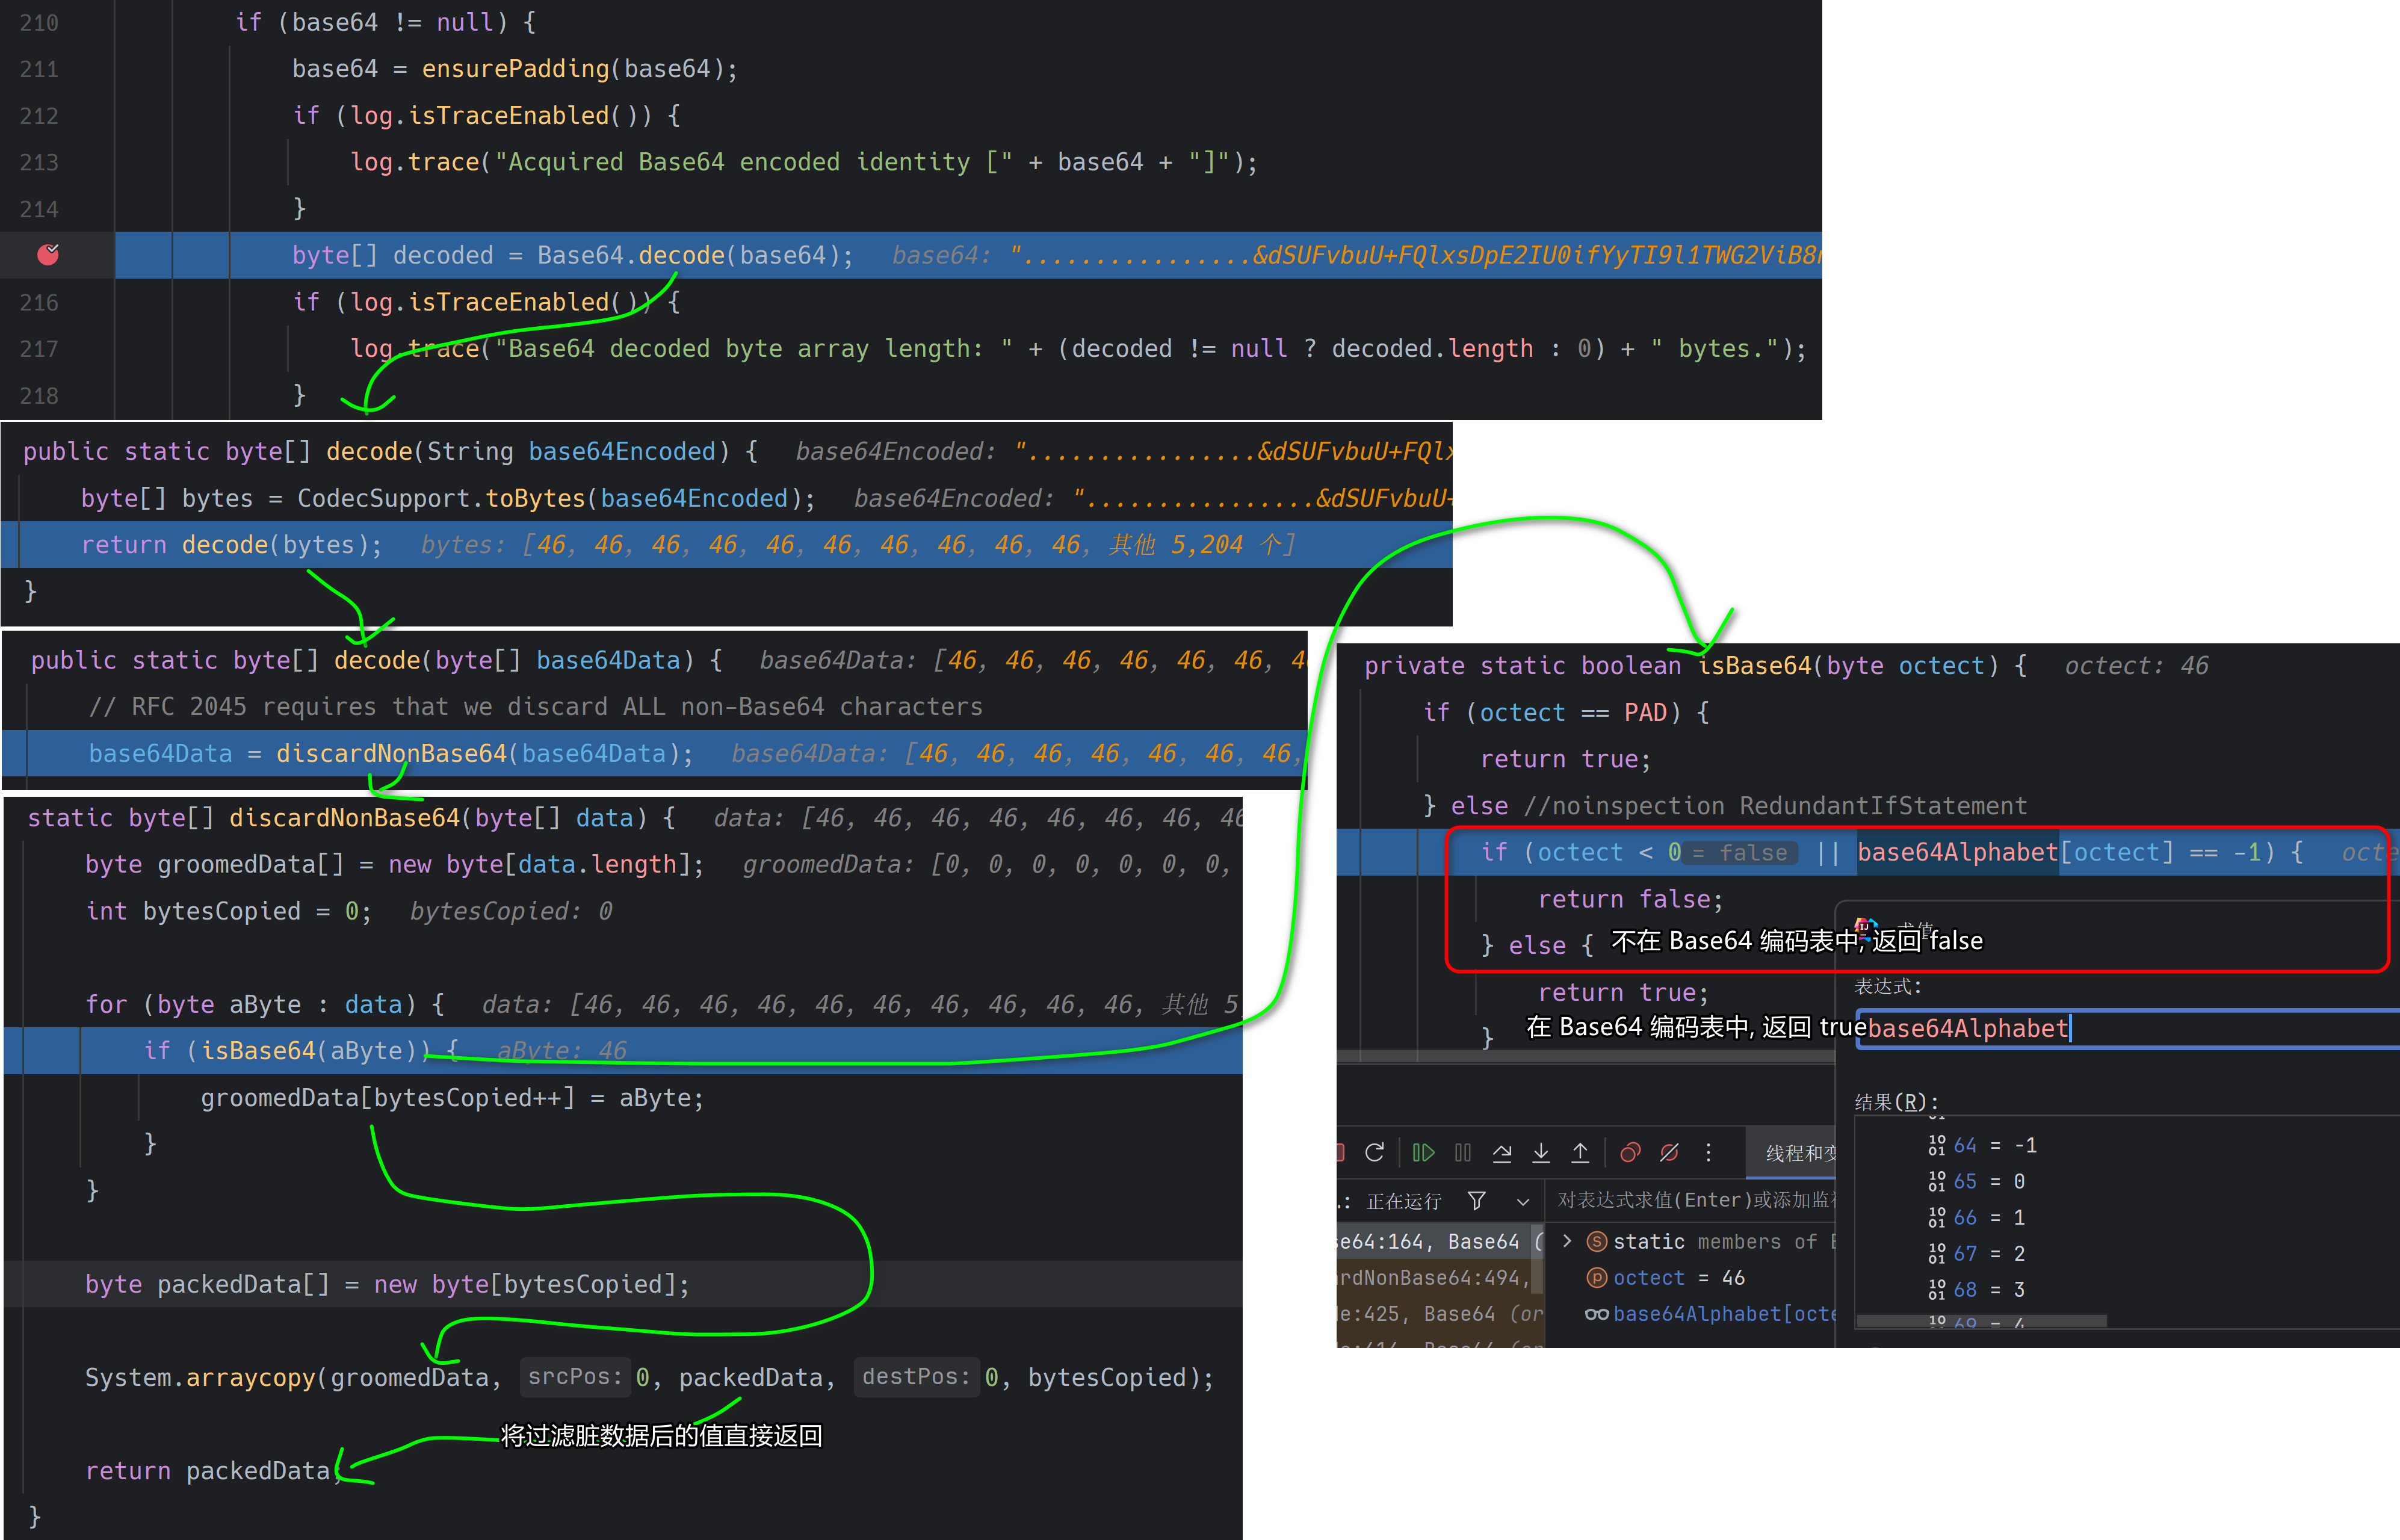Click the static members S icon

coord(1597,1241)
